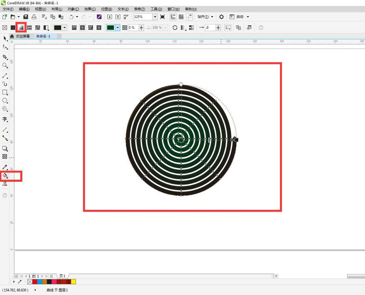Select the Interactive Fill tool in toolbox

[x=5, y=176]
